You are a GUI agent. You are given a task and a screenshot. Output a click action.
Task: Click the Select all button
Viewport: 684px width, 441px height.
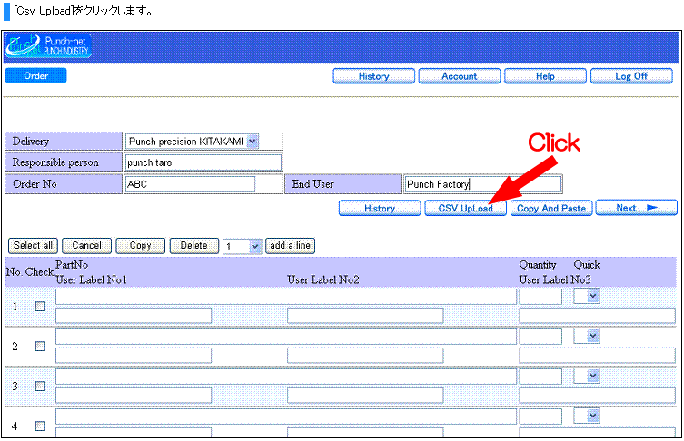tap(33, 245)
